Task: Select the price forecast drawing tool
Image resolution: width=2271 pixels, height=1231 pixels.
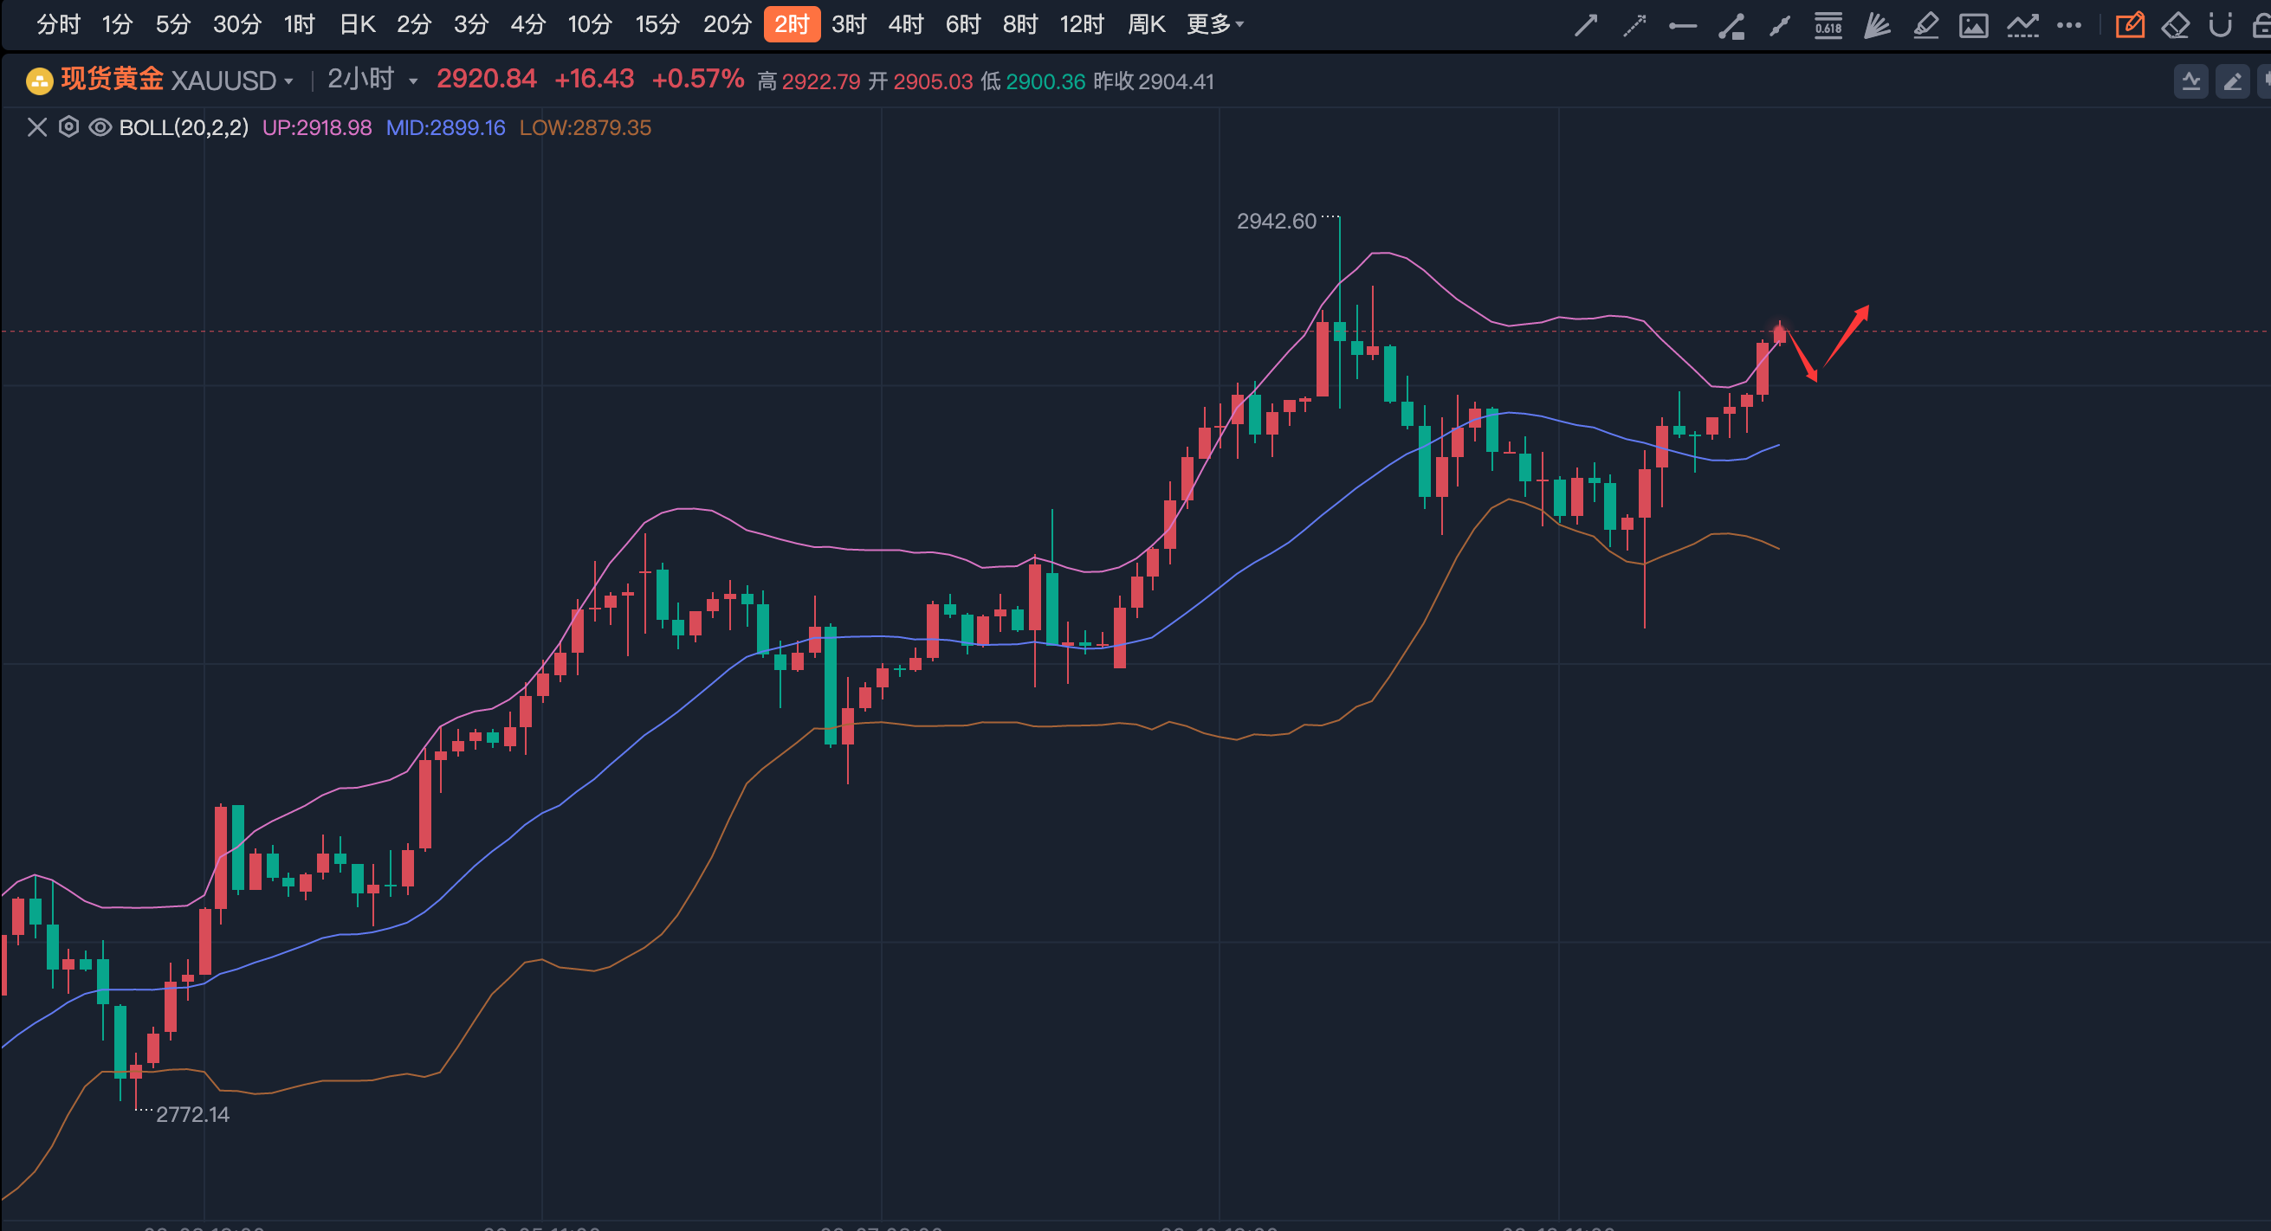Action: (2023, 25)
